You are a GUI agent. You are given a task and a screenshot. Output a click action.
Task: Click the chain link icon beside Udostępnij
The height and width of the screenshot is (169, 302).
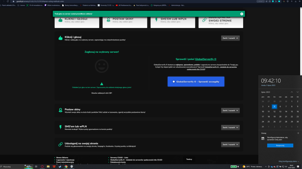tap(60, 144)
